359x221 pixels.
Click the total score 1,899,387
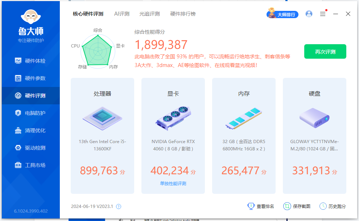point(161,45)
